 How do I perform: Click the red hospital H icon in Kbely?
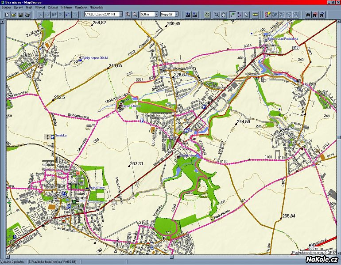tap(78, 173)
